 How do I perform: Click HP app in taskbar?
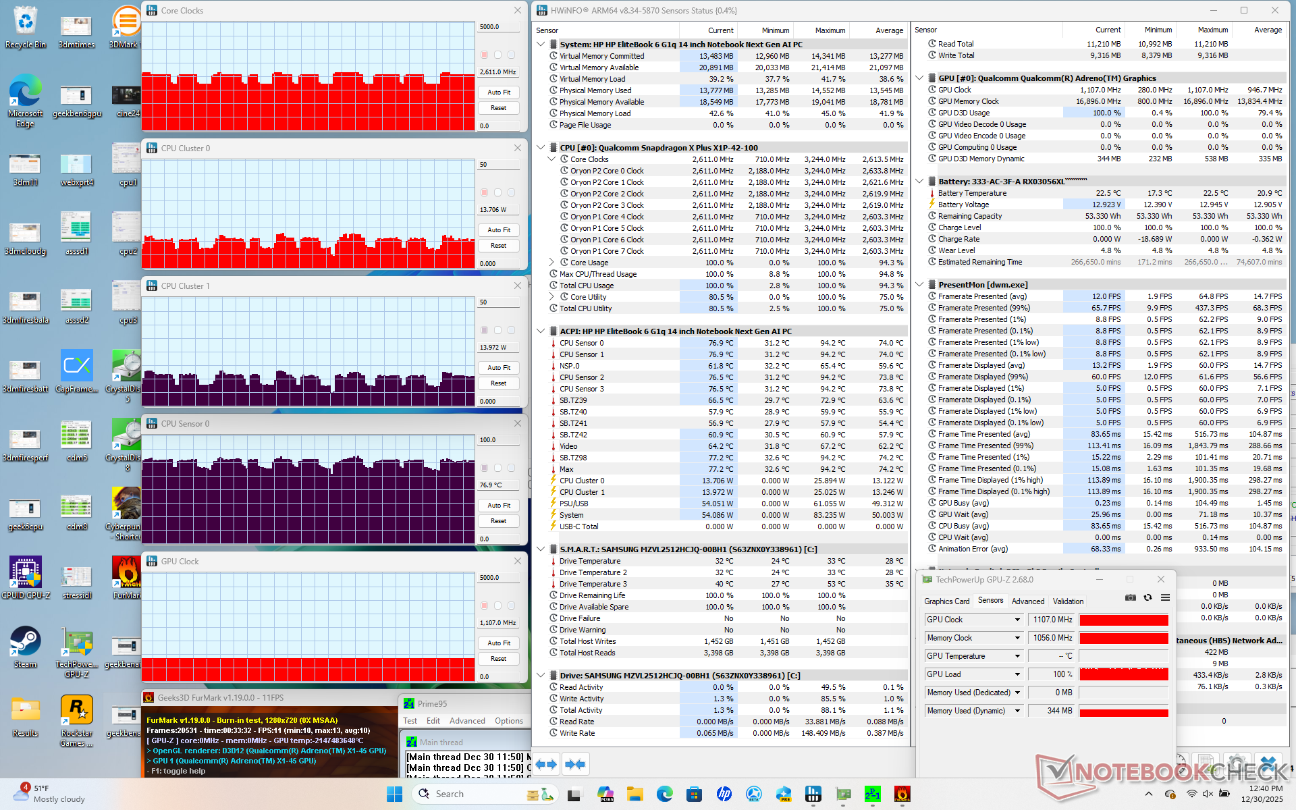(x=724, y=794)
